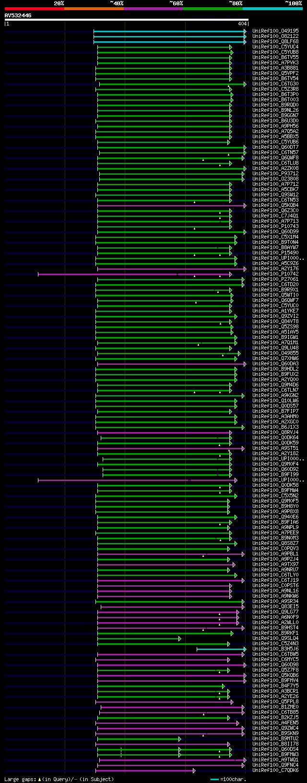Click the arrowhead ending UniRef100_B4F7Y5's bar
The width and height of the screenshot is (307, 783).
(x=224, y=686)
